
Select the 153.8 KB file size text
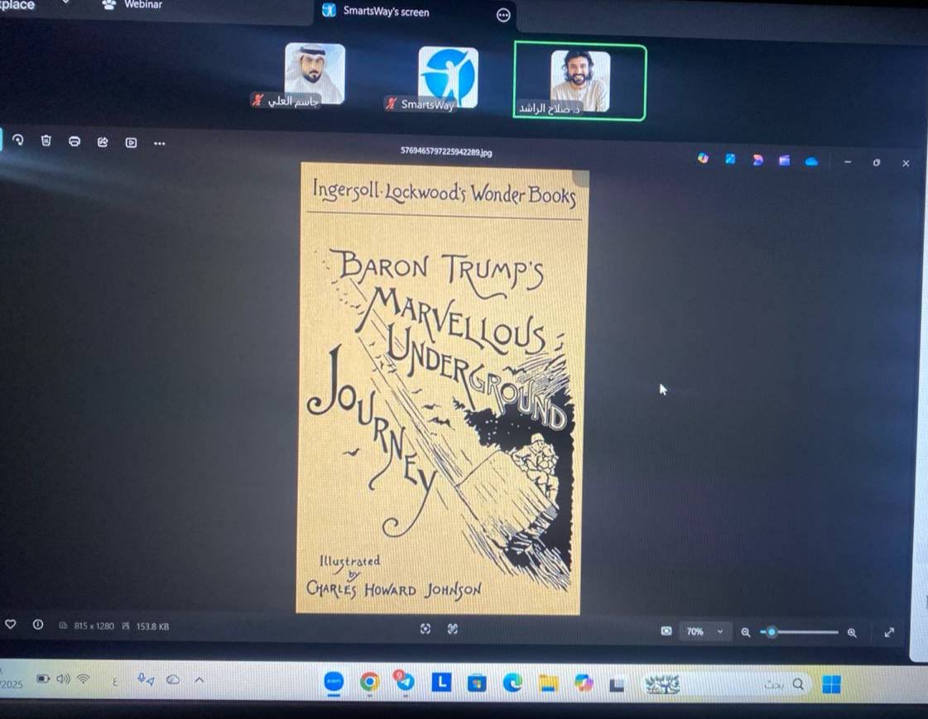[x=152, y=626]
